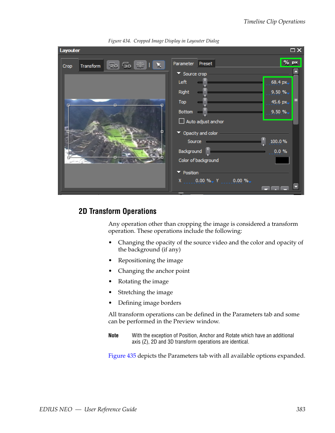Screen dimensions: 335x433
Task: Click the top-right crop handle in preview
Action: 162,105
